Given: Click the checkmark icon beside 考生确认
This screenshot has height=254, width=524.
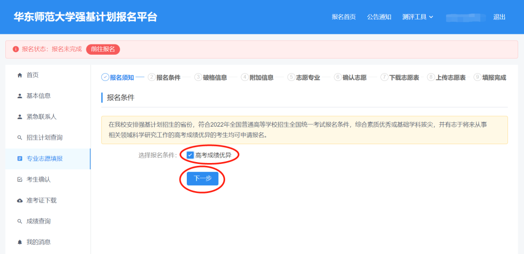Looking at the screenshot, I should pos(20,179).
